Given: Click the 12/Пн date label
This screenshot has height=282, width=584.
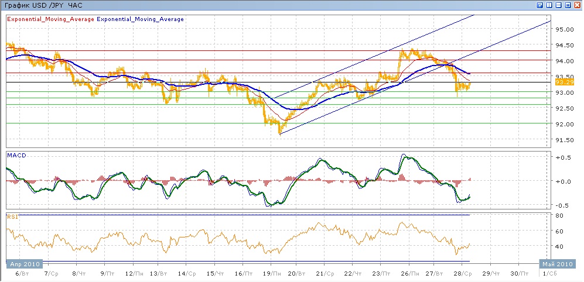Looking at the screenshot, I should tap(135, 273).
